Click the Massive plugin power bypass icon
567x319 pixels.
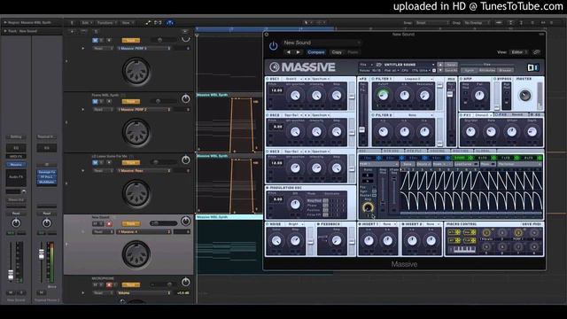[x=273, y=46]
